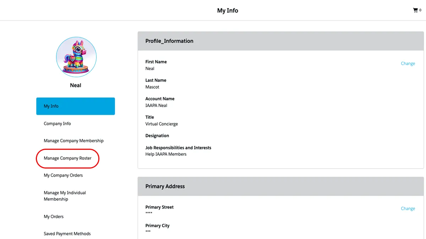Open Manage Company Roster
Screen dimensions: 426x239
pos(67,158)
